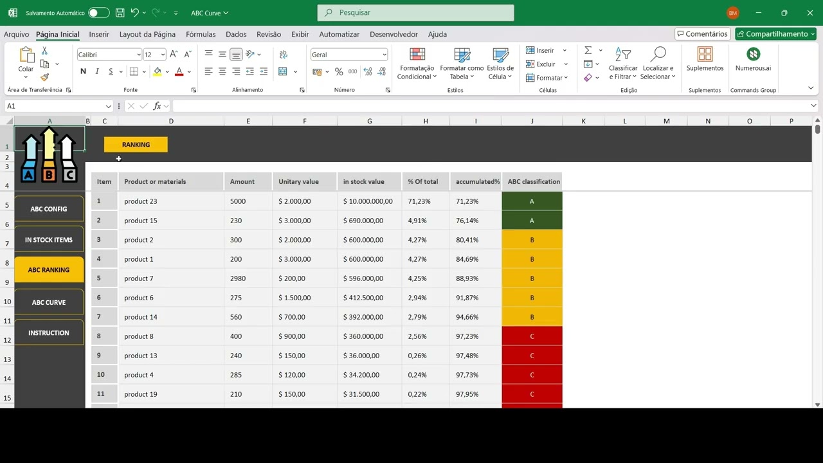
Task: Collapse the ribbon with chevron
Action: pyautogui.click(x=811, y=88)
